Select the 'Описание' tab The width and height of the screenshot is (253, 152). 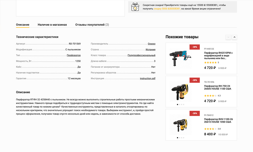22,25
